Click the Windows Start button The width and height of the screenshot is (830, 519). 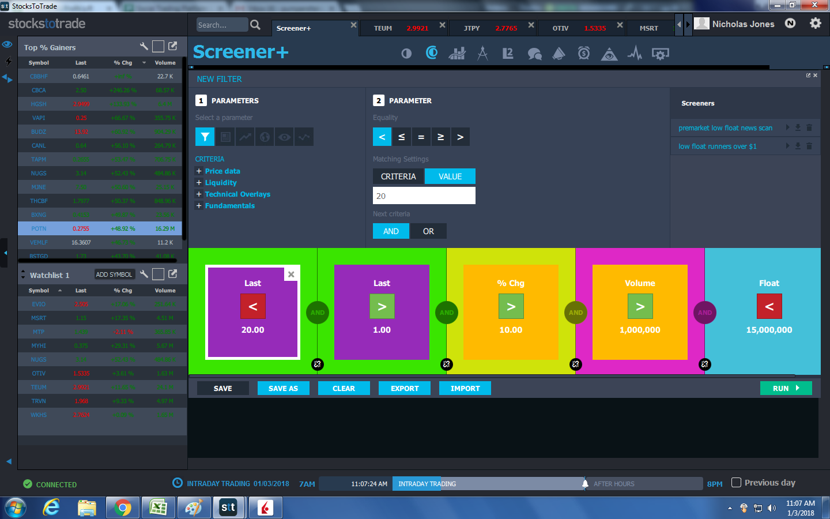[x=16, y=507]
